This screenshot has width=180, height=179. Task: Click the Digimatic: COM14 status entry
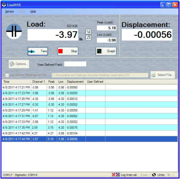click(26, 175)
